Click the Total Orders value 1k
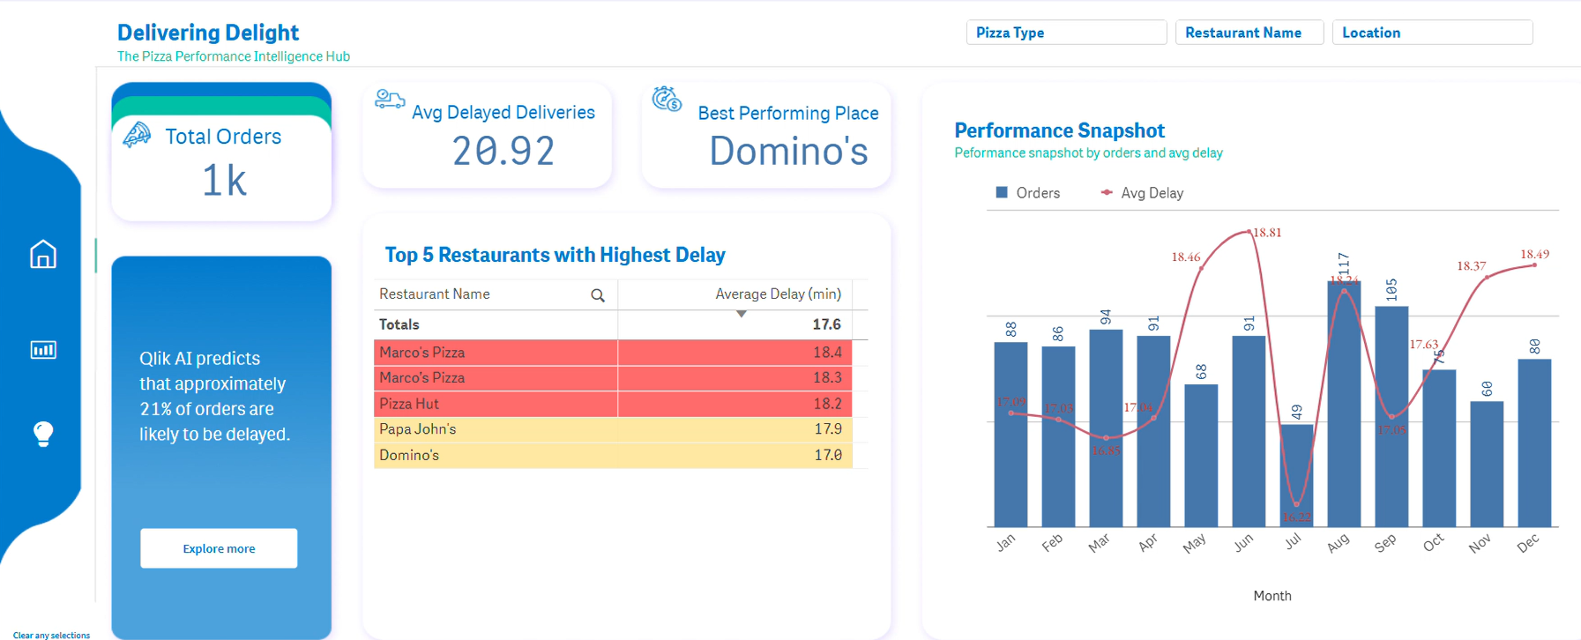The height and width of the screenshot is (640, 1581). [x=224, y=181]
